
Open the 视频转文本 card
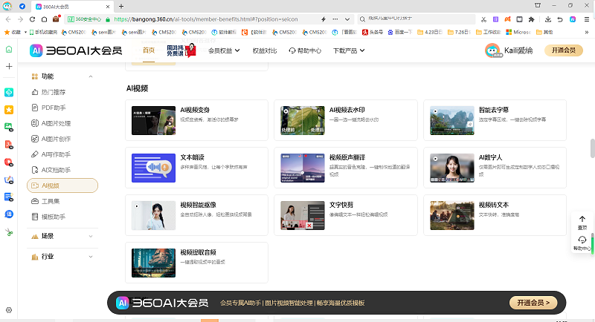pos(495,215)
